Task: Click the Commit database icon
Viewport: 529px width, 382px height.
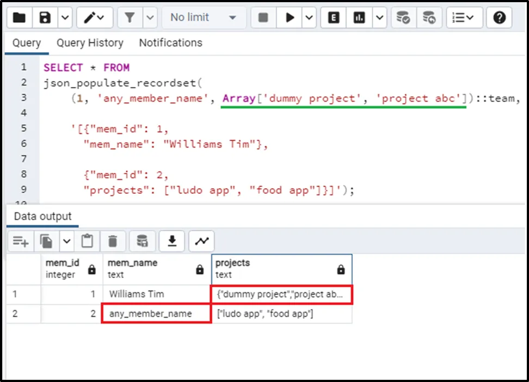Action: coord(403,18)
